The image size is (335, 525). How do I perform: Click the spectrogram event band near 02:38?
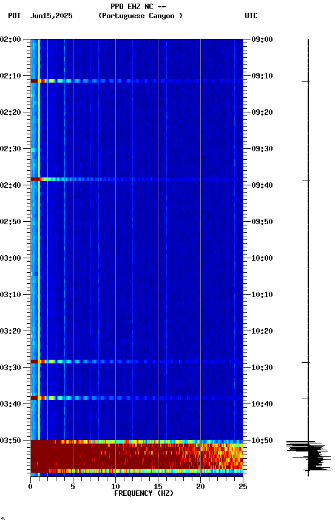[137, 179]
